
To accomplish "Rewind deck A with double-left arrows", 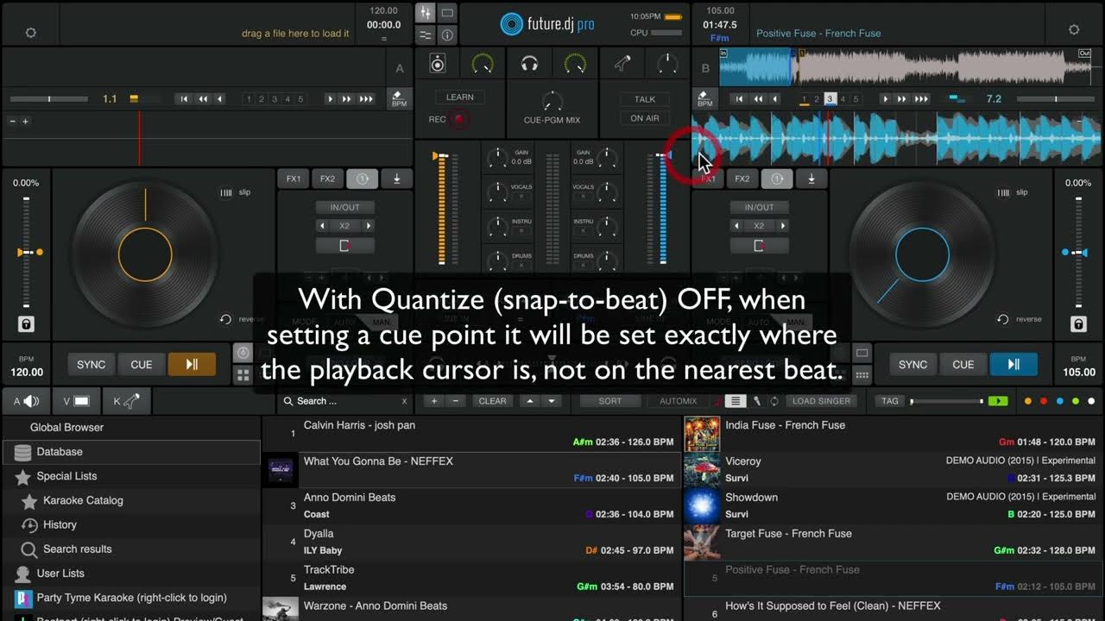I will click(x=203, y=99).
